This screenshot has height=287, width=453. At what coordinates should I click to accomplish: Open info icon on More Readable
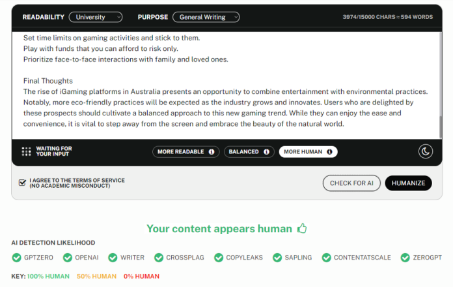click(x=212, y=152)
